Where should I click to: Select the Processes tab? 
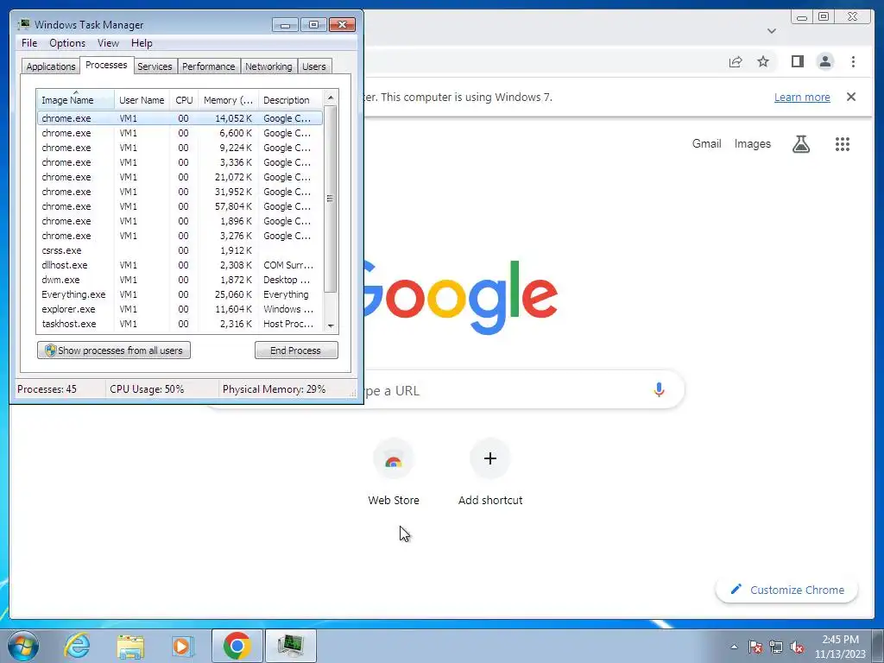point(106,65)
